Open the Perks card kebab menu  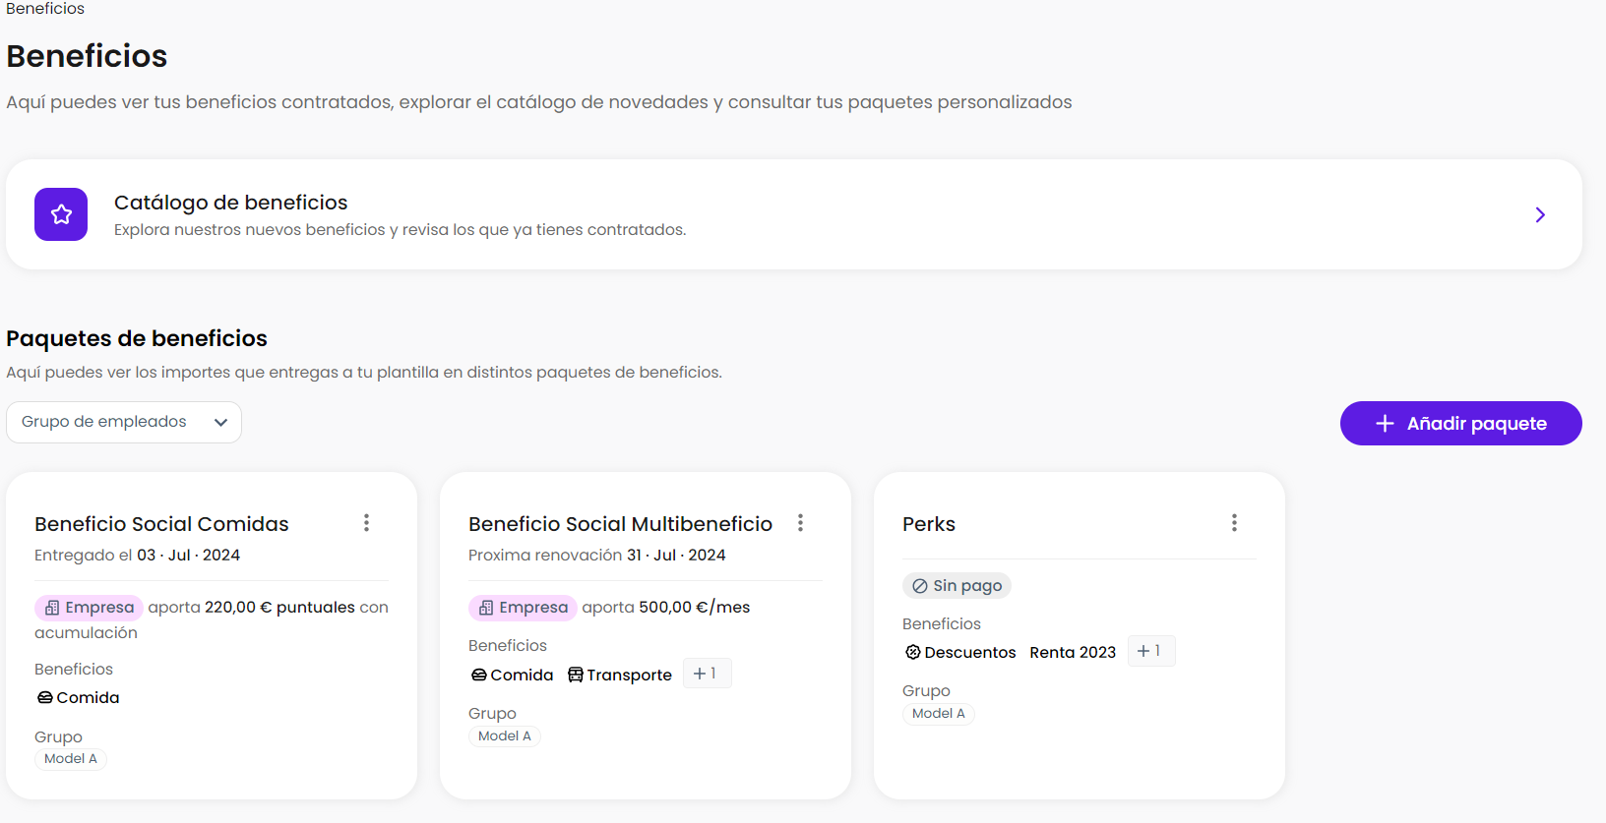1234,523
